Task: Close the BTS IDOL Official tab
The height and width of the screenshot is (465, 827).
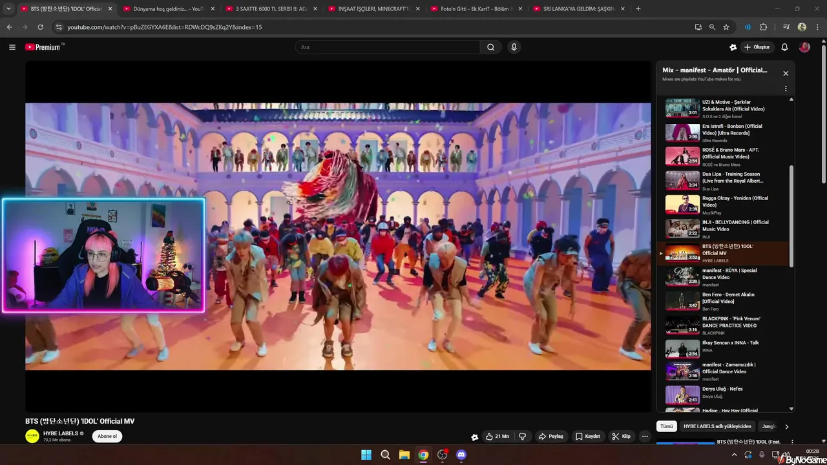Action: 110,8
